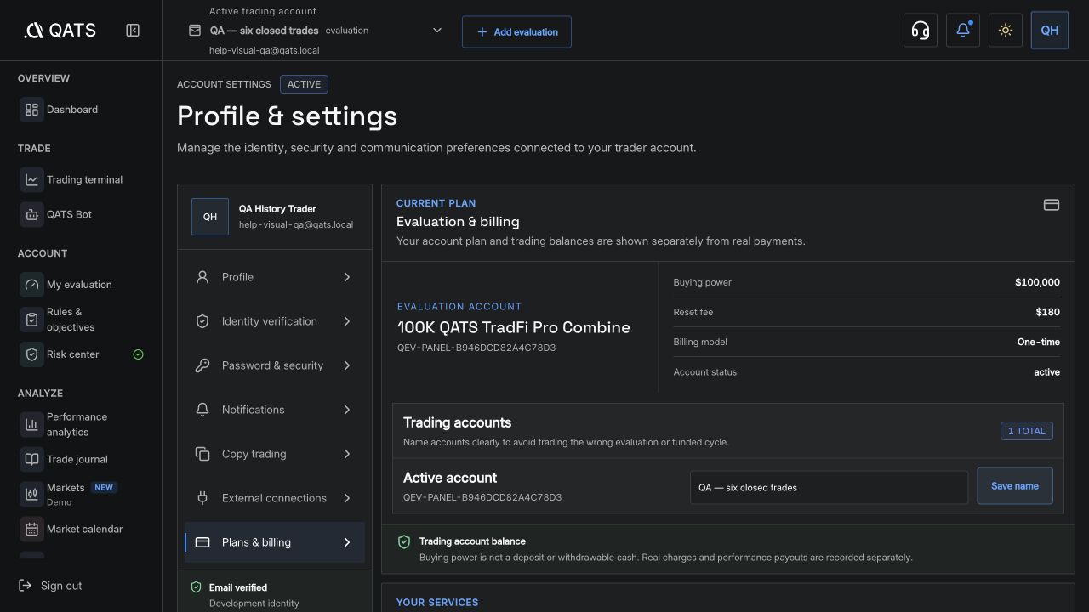
Task: Click the Add evaluation button
Action: 516,31
